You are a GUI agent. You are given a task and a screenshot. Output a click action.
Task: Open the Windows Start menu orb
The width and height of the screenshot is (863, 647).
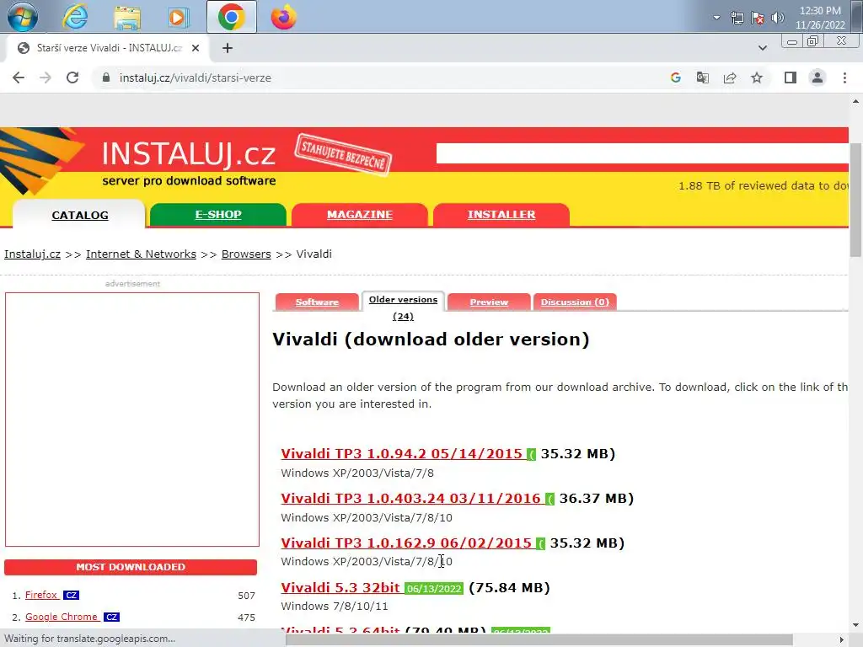[23, 17]
